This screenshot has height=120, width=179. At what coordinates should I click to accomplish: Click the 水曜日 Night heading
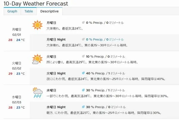pyautogui.click(x=56, y=107)
